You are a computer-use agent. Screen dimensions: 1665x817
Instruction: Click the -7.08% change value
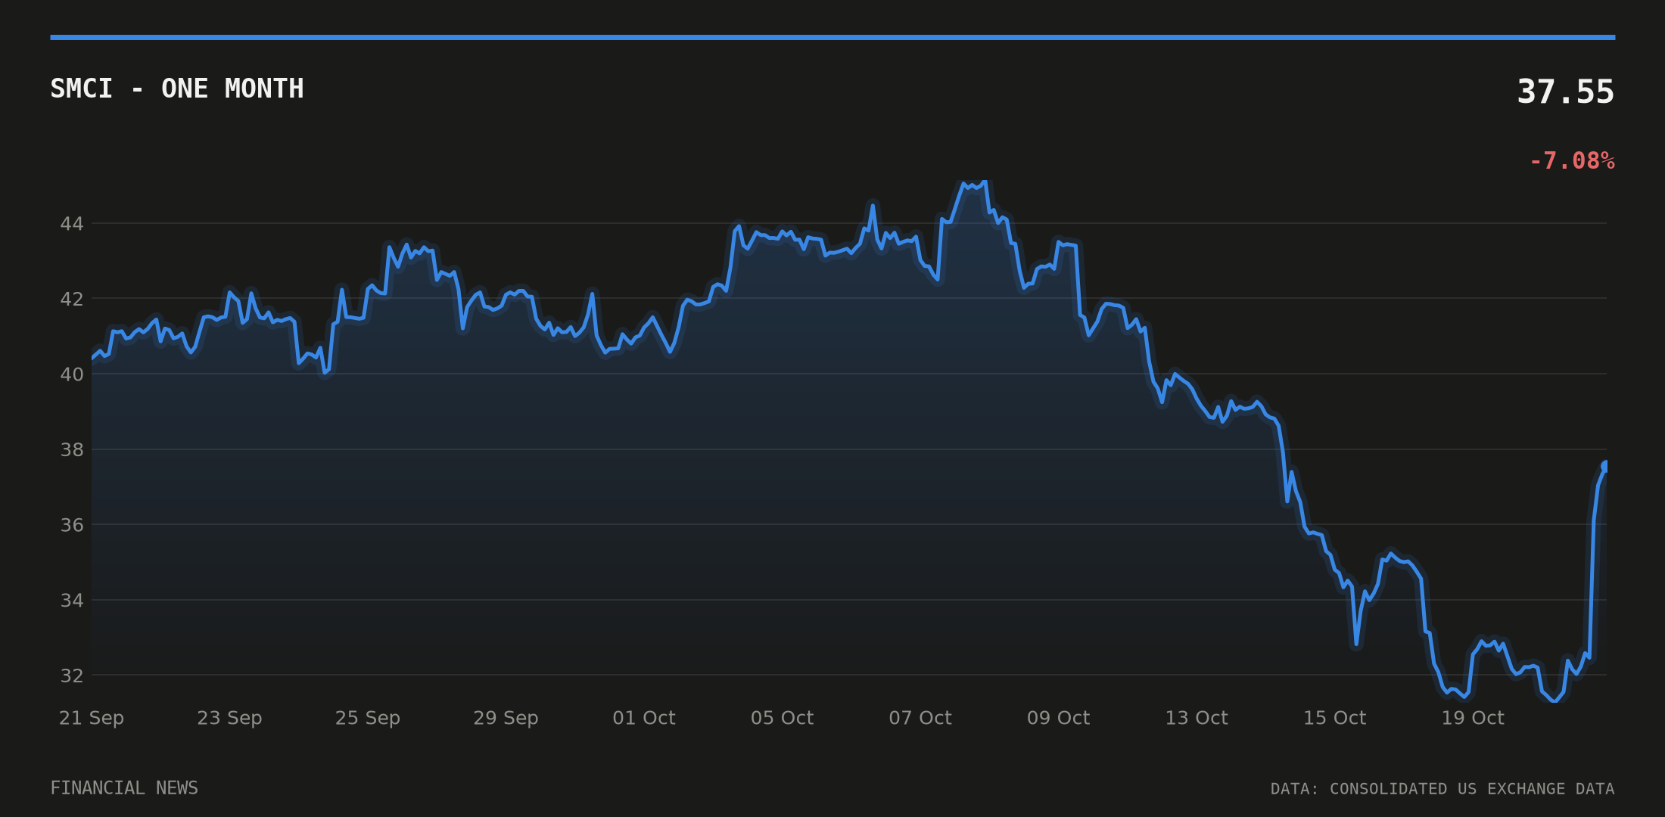coord(1572,161)
